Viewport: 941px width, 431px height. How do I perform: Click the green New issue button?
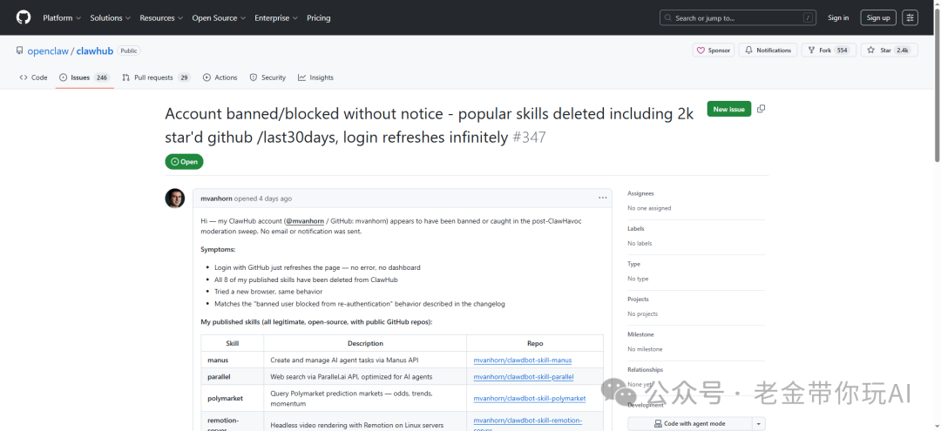[x=728, y=109]
